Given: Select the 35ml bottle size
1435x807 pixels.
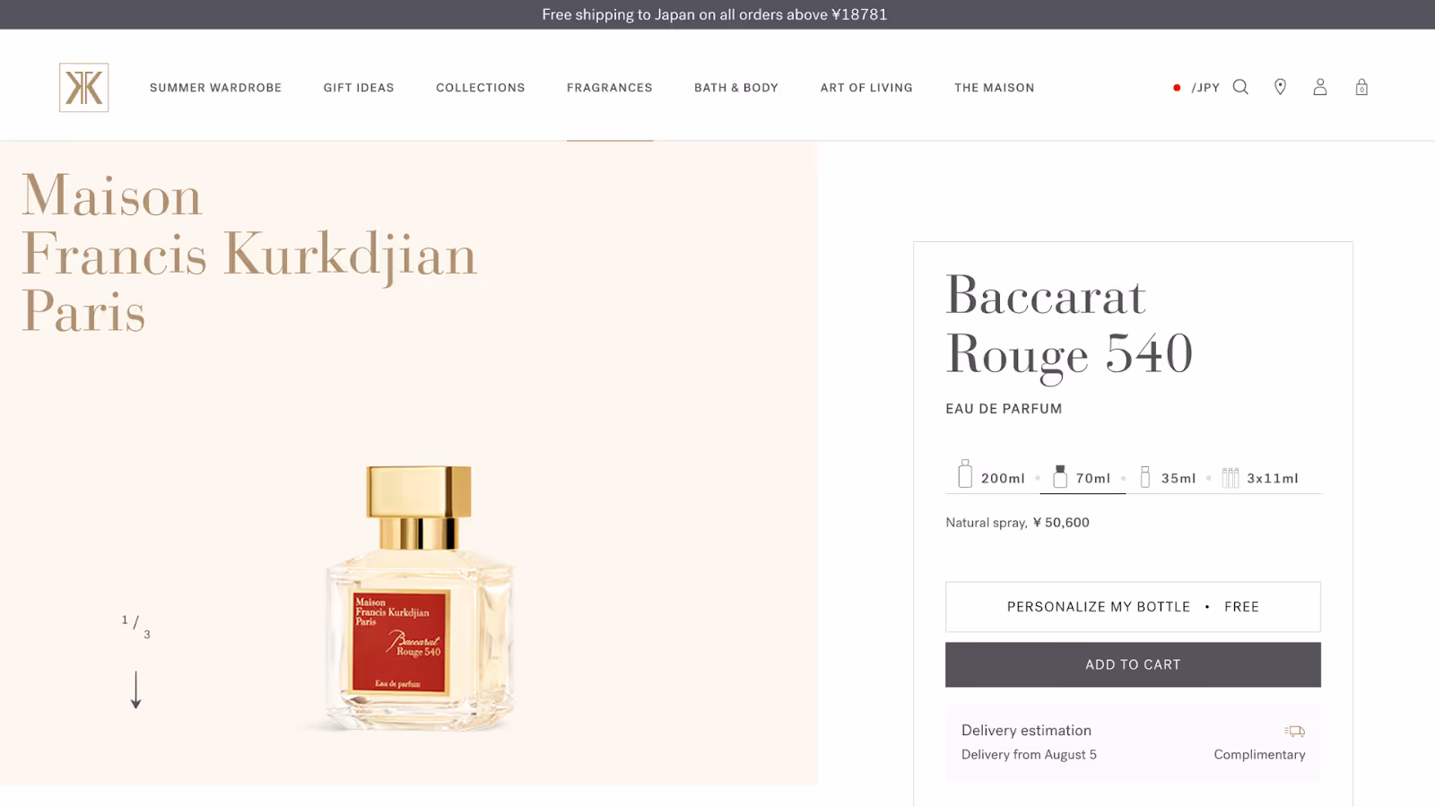Looking at the screenshot, I should [1167, 476].
